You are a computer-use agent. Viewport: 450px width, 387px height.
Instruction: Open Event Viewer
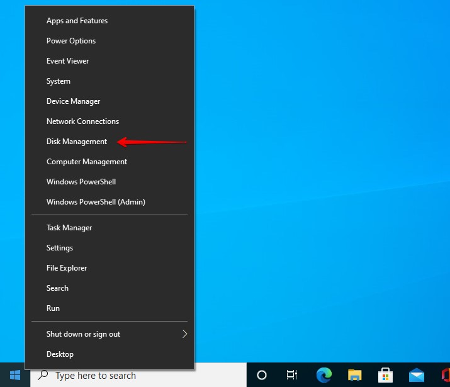pos(67,61)
